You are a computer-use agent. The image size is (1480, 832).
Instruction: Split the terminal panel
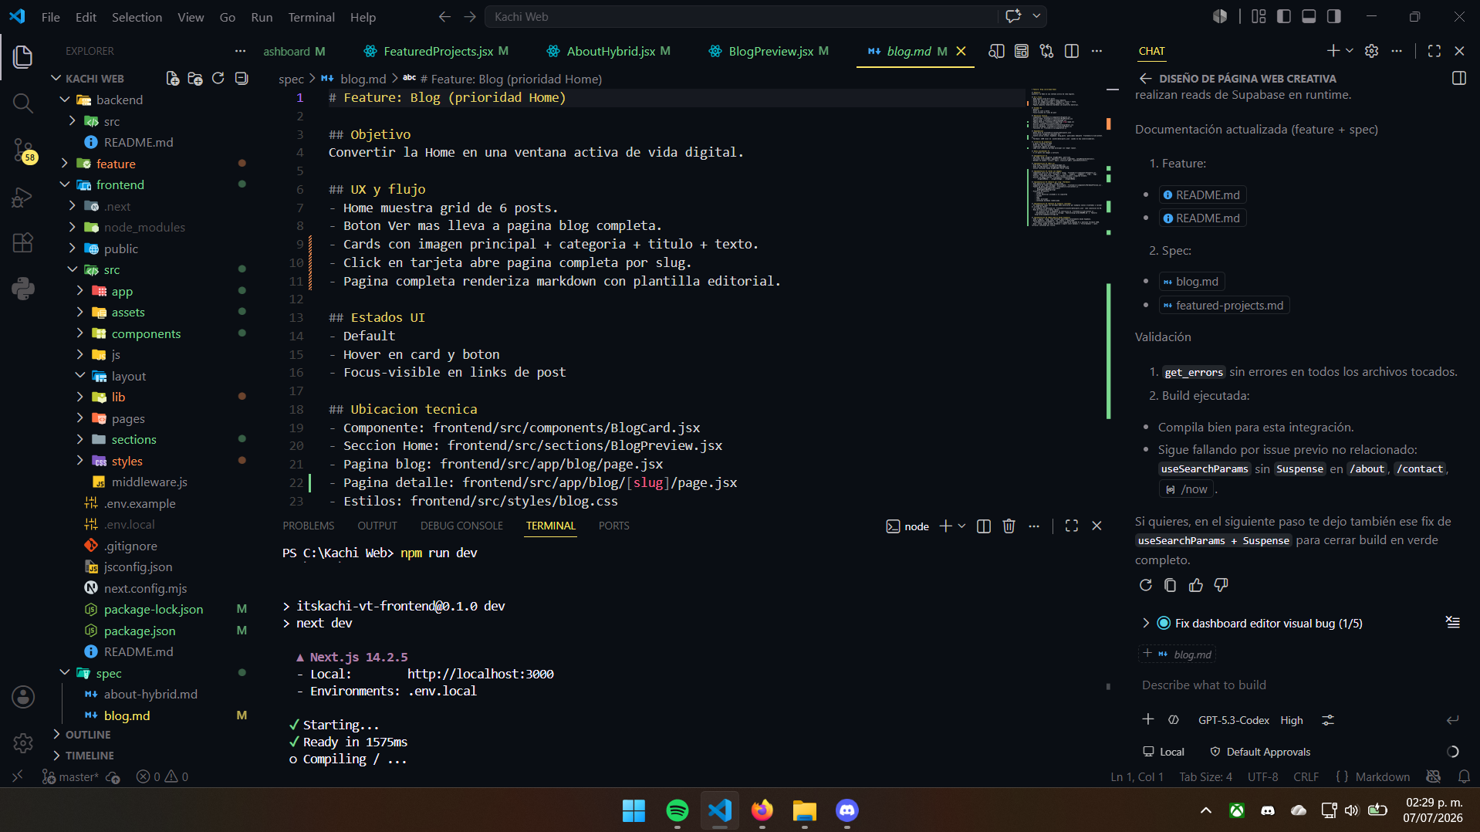[x=984, y=526]
